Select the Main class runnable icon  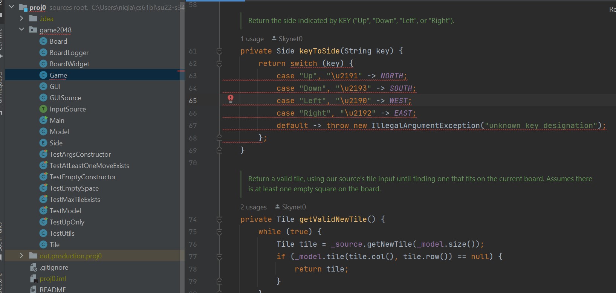[x=43, y=121]
